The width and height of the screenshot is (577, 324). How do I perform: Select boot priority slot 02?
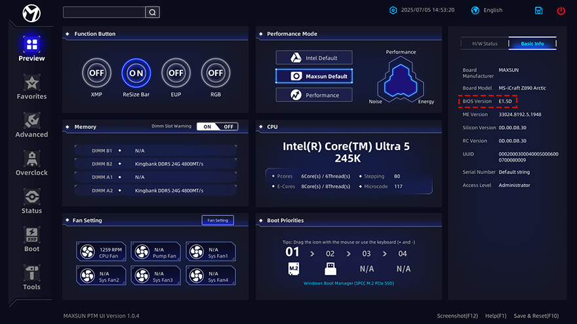(x=330, y=254)
